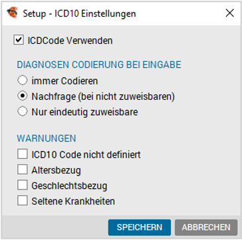The width and height of the screenshot is (242, 240).
Task: Click the ICDCode Verwenden label text
Action: click(x=70, y=41)
